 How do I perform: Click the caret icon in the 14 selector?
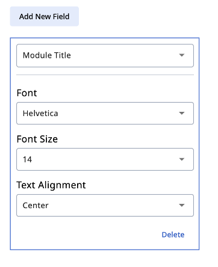(x=182, y=159)
